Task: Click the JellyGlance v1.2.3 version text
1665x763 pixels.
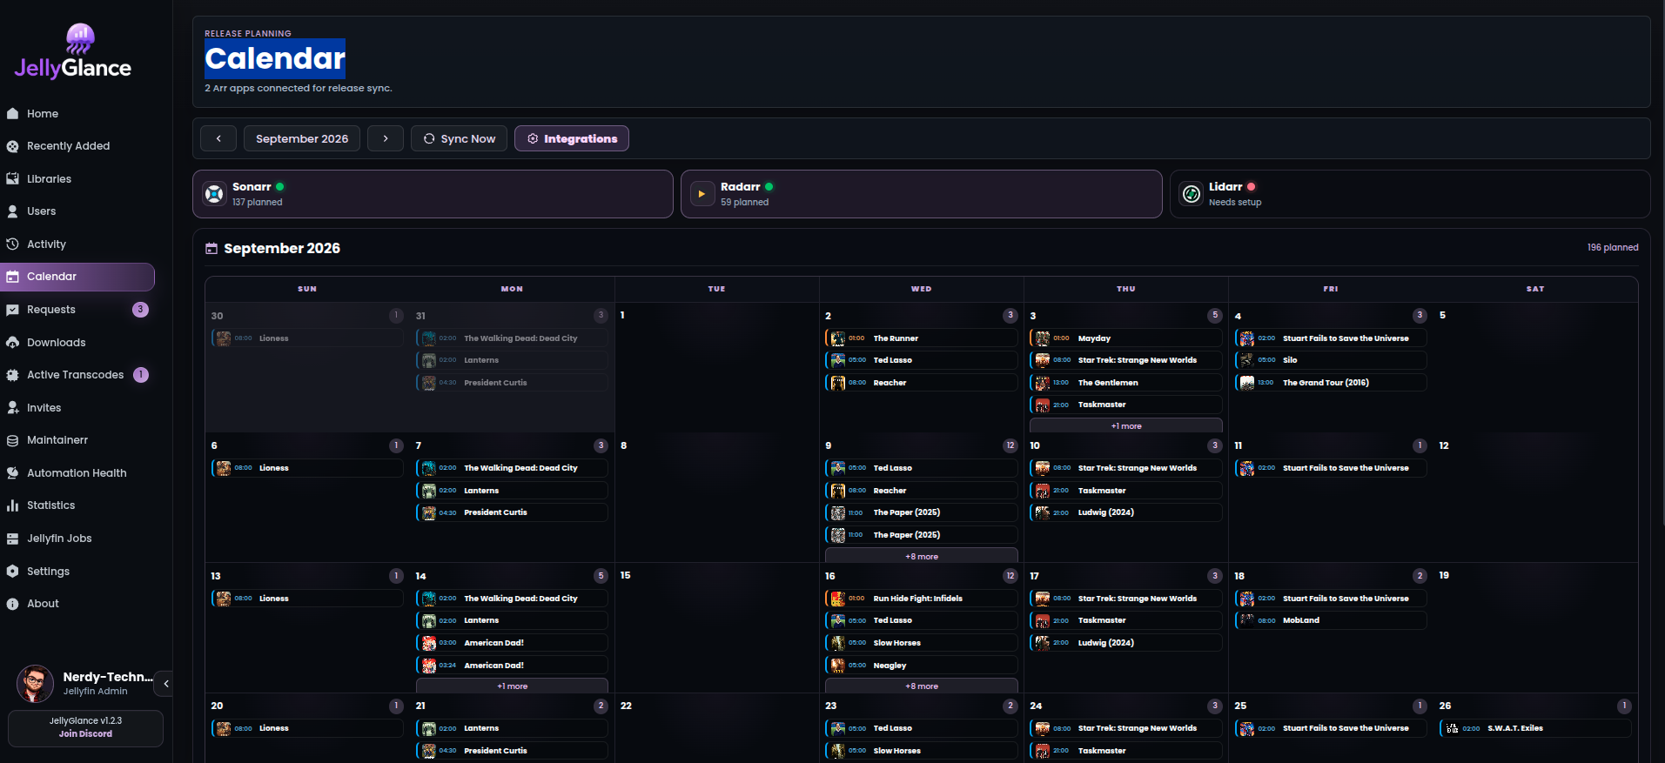Action: pos(85,721)
